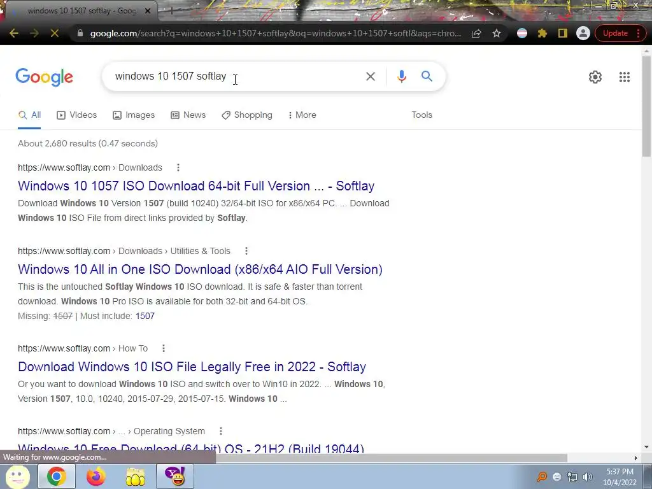Open Windows 10 All in One ISO result
This screenshot has width=652, height=489.
click(x=200, y=269)
